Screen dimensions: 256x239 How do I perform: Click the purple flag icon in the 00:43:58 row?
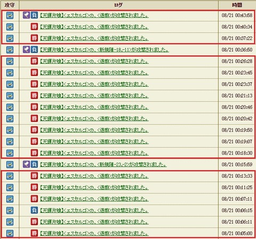coord(26,16)
